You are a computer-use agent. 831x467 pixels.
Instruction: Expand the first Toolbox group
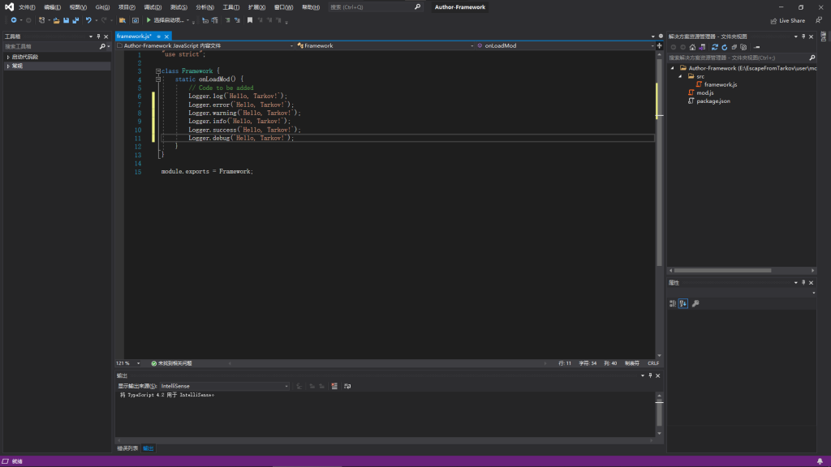point(8,57)
